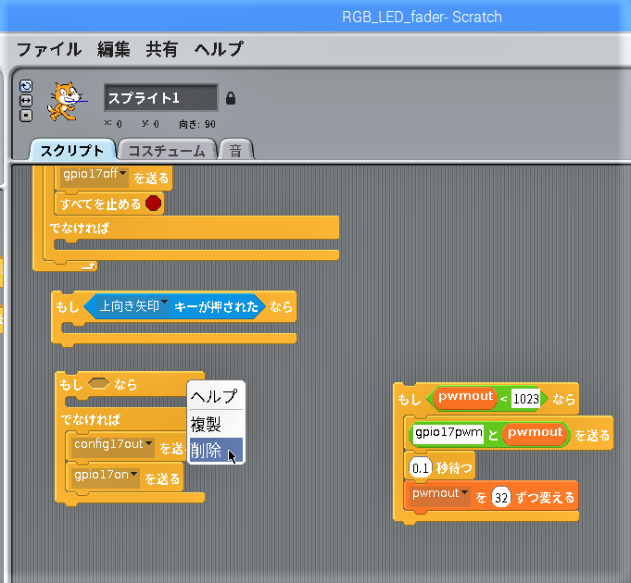
Task: Open the gpio17off broadcast dropdown
Action: (x=95, y=177)
